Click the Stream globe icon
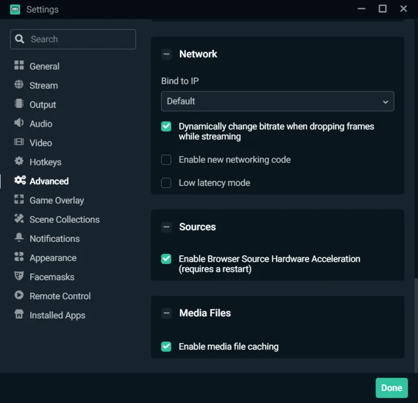The width and height of the screenshot is (418, 403). (19, 84)
